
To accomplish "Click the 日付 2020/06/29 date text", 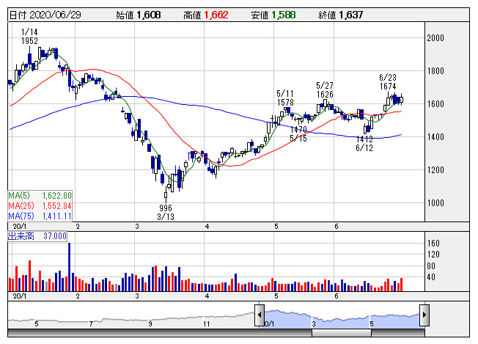I will coord(45,15).
